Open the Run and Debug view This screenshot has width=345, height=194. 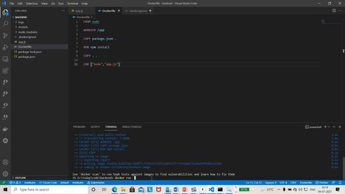[x=5, y=47]
